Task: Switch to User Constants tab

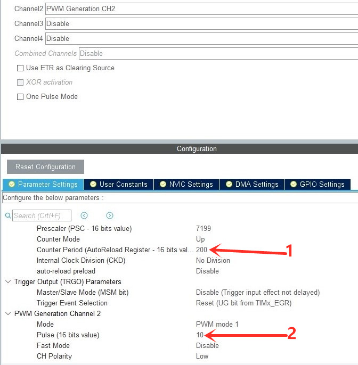Action: [x=119, y=184]
